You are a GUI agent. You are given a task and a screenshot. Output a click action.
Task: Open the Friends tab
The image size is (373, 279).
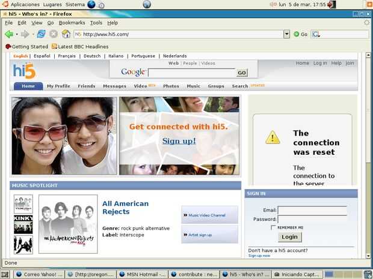click(x=87, y=86)
